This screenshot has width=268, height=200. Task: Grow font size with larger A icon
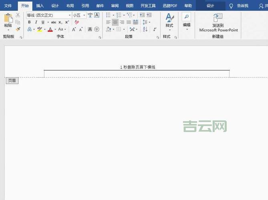click(74, 29)
